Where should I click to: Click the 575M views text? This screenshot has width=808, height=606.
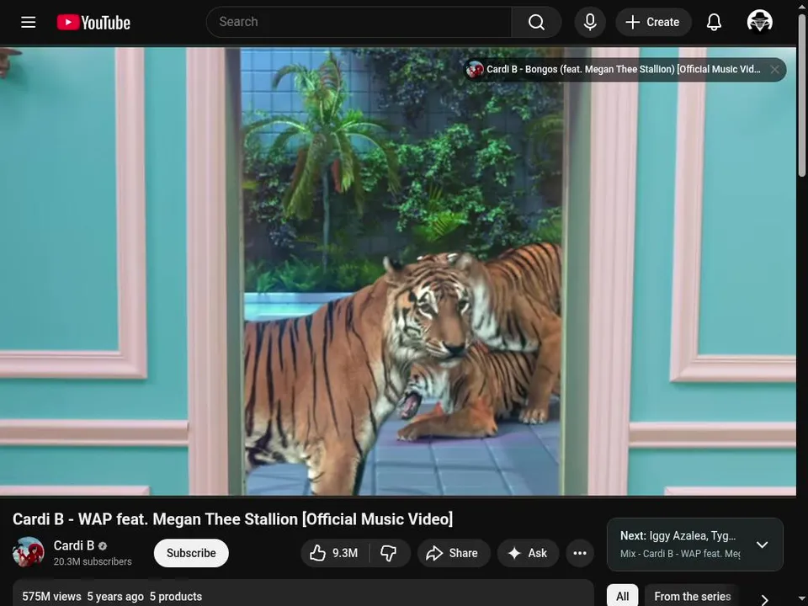tap(51, 596)
